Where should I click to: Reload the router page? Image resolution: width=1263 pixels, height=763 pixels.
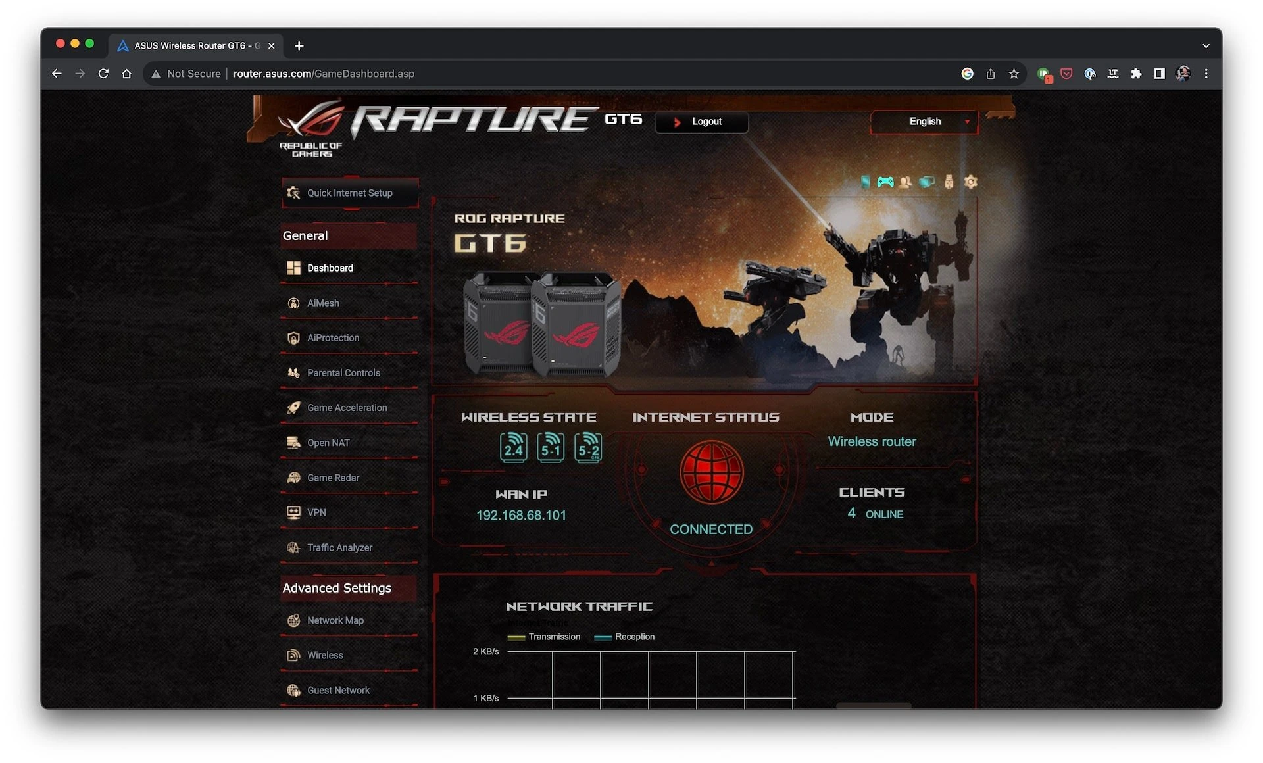pyautogui.click(x=103, y=74)
